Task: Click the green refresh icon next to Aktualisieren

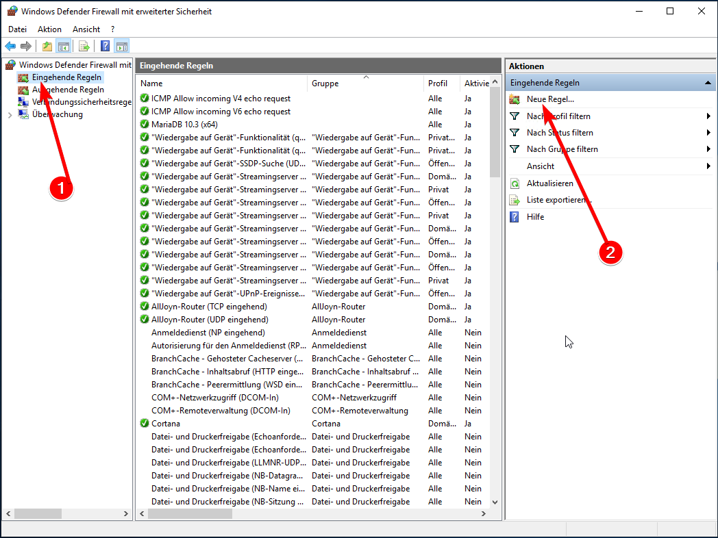Action: (x=515, y=183)
